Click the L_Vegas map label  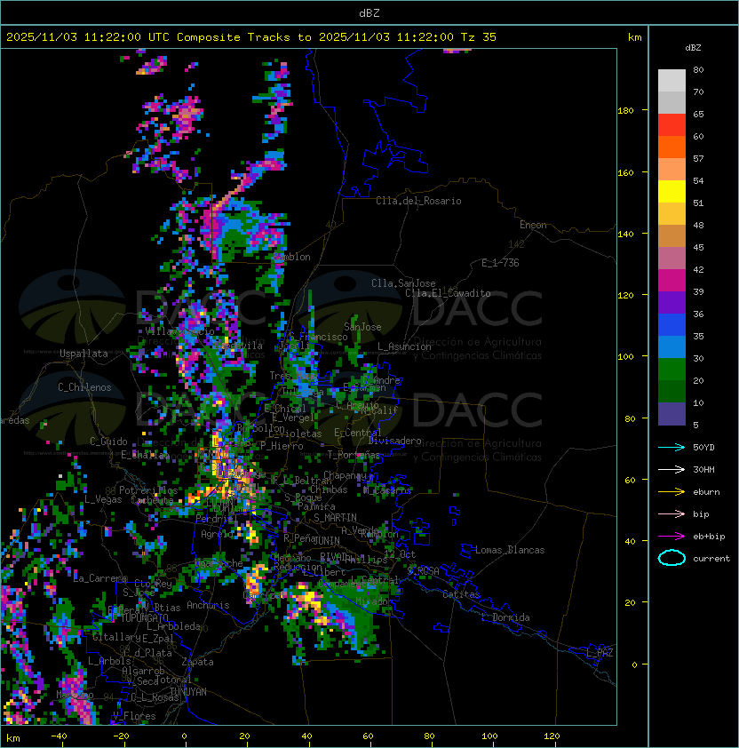pyautogui.click(x=103, y=499)
